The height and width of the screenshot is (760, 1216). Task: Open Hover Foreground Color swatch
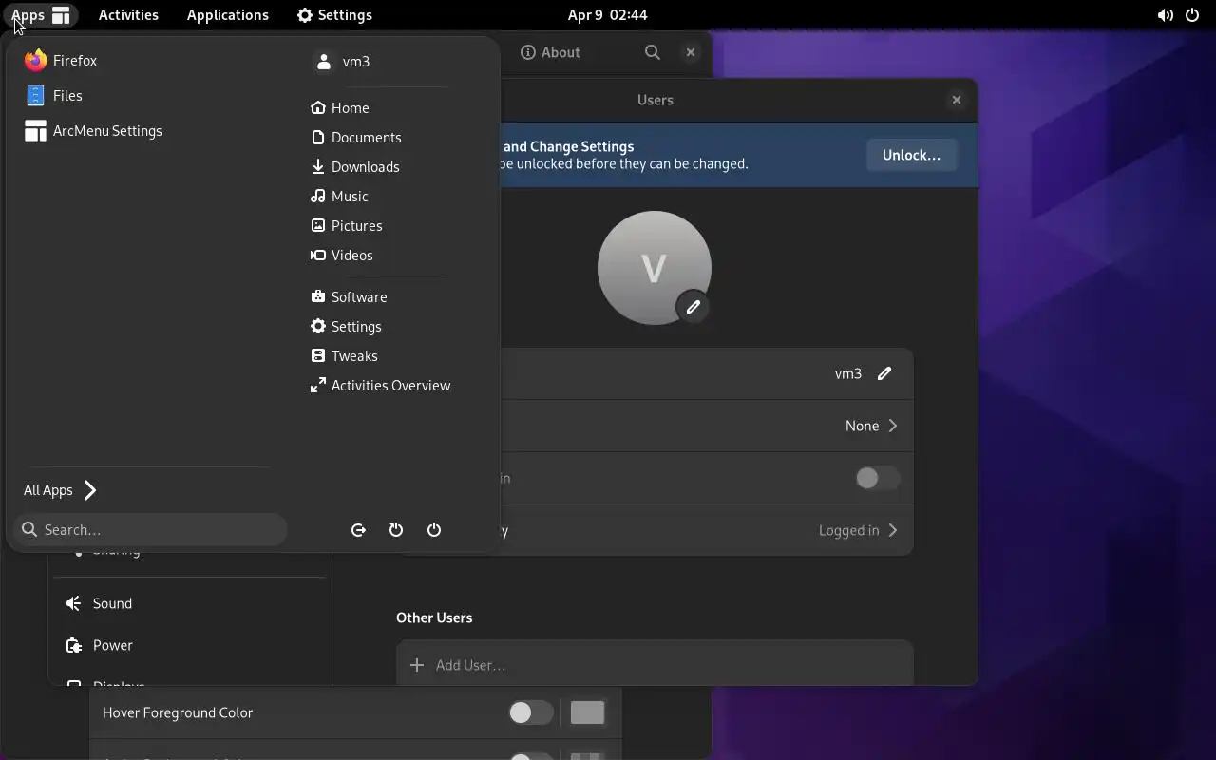[x=587, y=712]
